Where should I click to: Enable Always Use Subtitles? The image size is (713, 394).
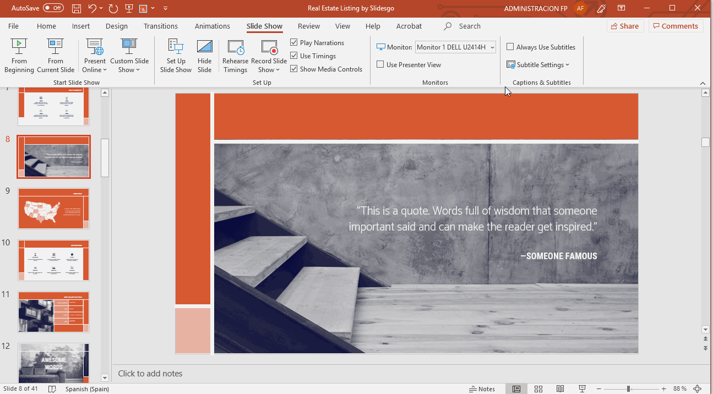[x=510, y=47]
